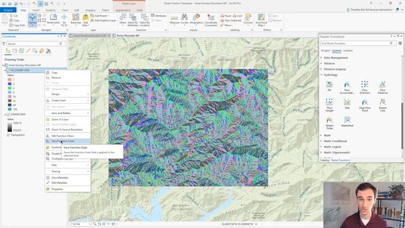Collapse the Hydrology category
This screenshot has width=405, height=228.
[x=321, y=75]
